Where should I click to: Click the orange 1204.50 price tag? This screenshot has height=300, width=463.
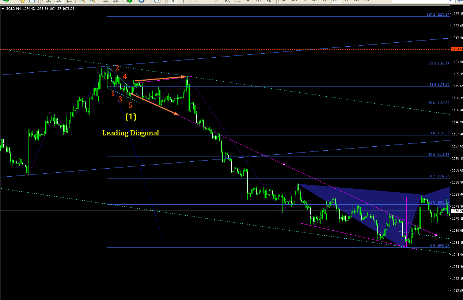coord(457,49)
